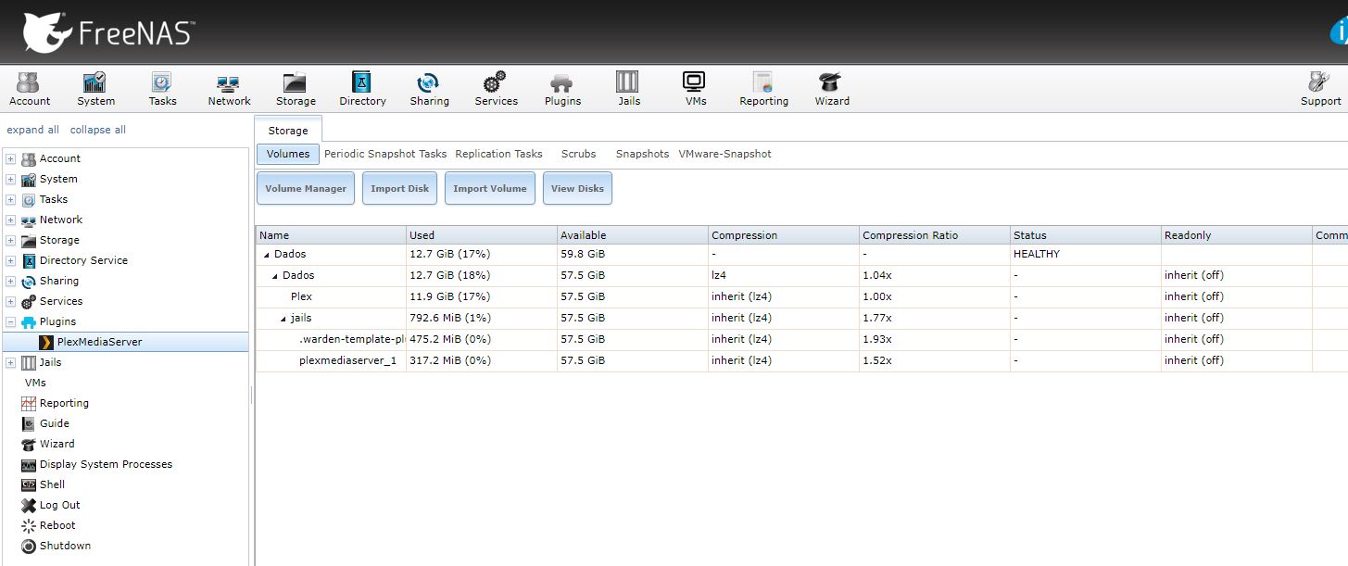Open Shell in the sidebar tree
1348x566 pixels.
pos(52,484)
